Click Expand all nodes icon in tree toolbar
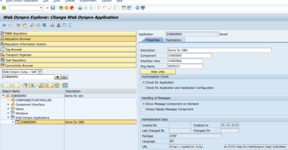 (x=26, y=85)
